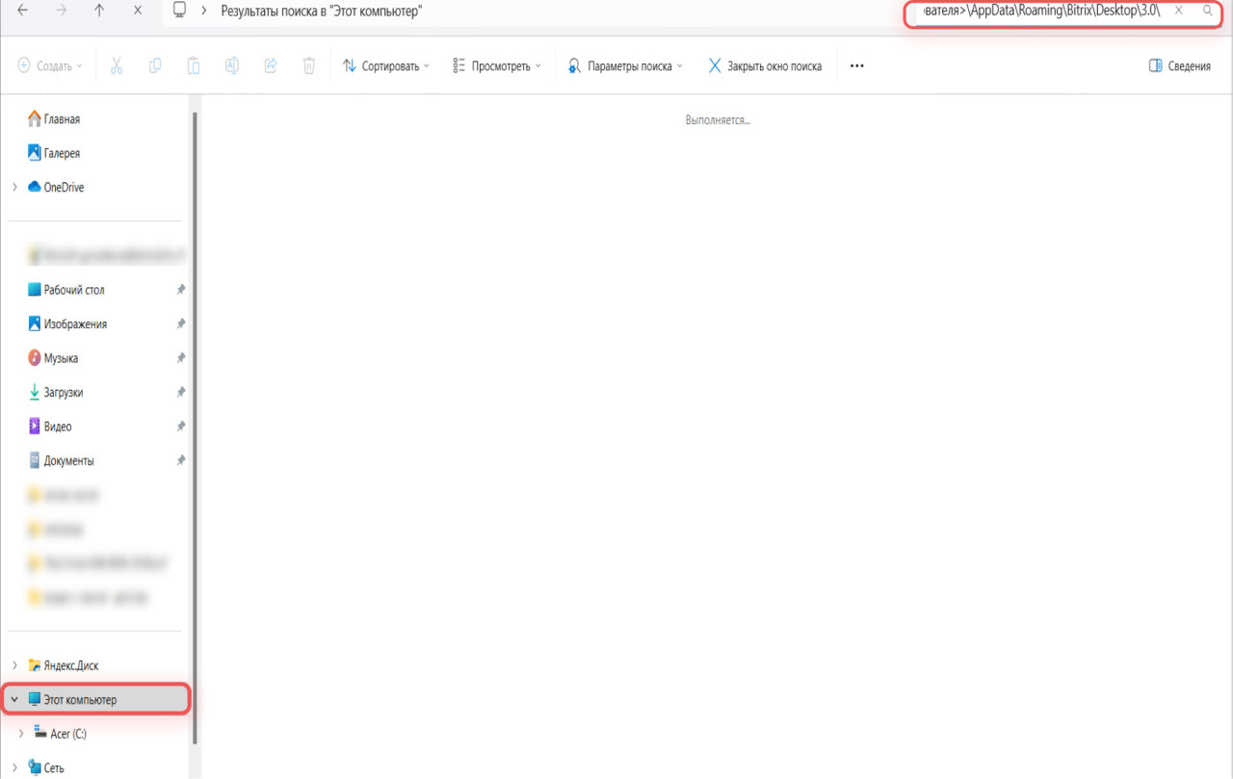Collapse the Этот компьютер tree node
Image resolution: width=1233 pixels, height=779 pixels.
coord(14,700)
